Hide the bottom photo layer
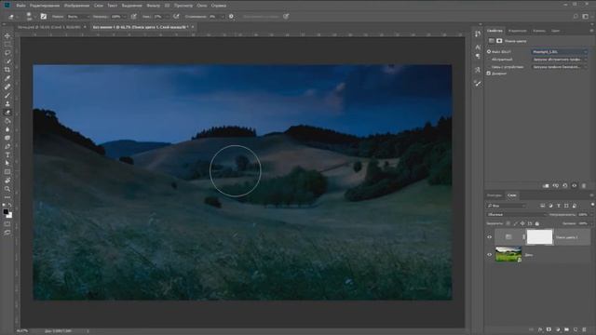 [490, 255]
